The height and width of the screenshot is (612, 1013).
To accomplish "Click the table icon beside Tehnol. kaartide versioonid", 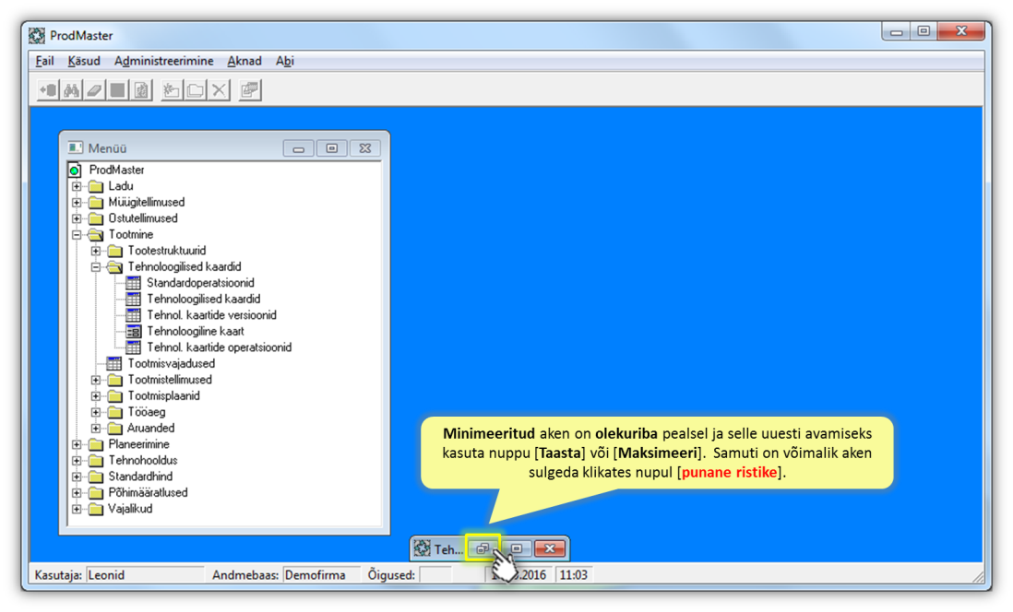I will tap(133, 315).
